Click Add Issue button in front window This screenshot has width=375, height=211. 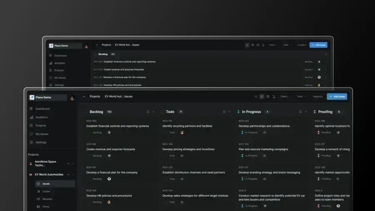click(x=337, y=97)
